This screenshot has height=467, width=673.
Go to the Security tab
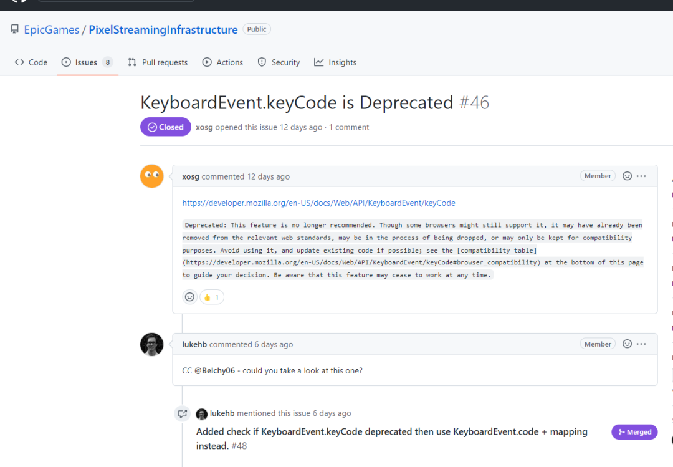(279, 62)
